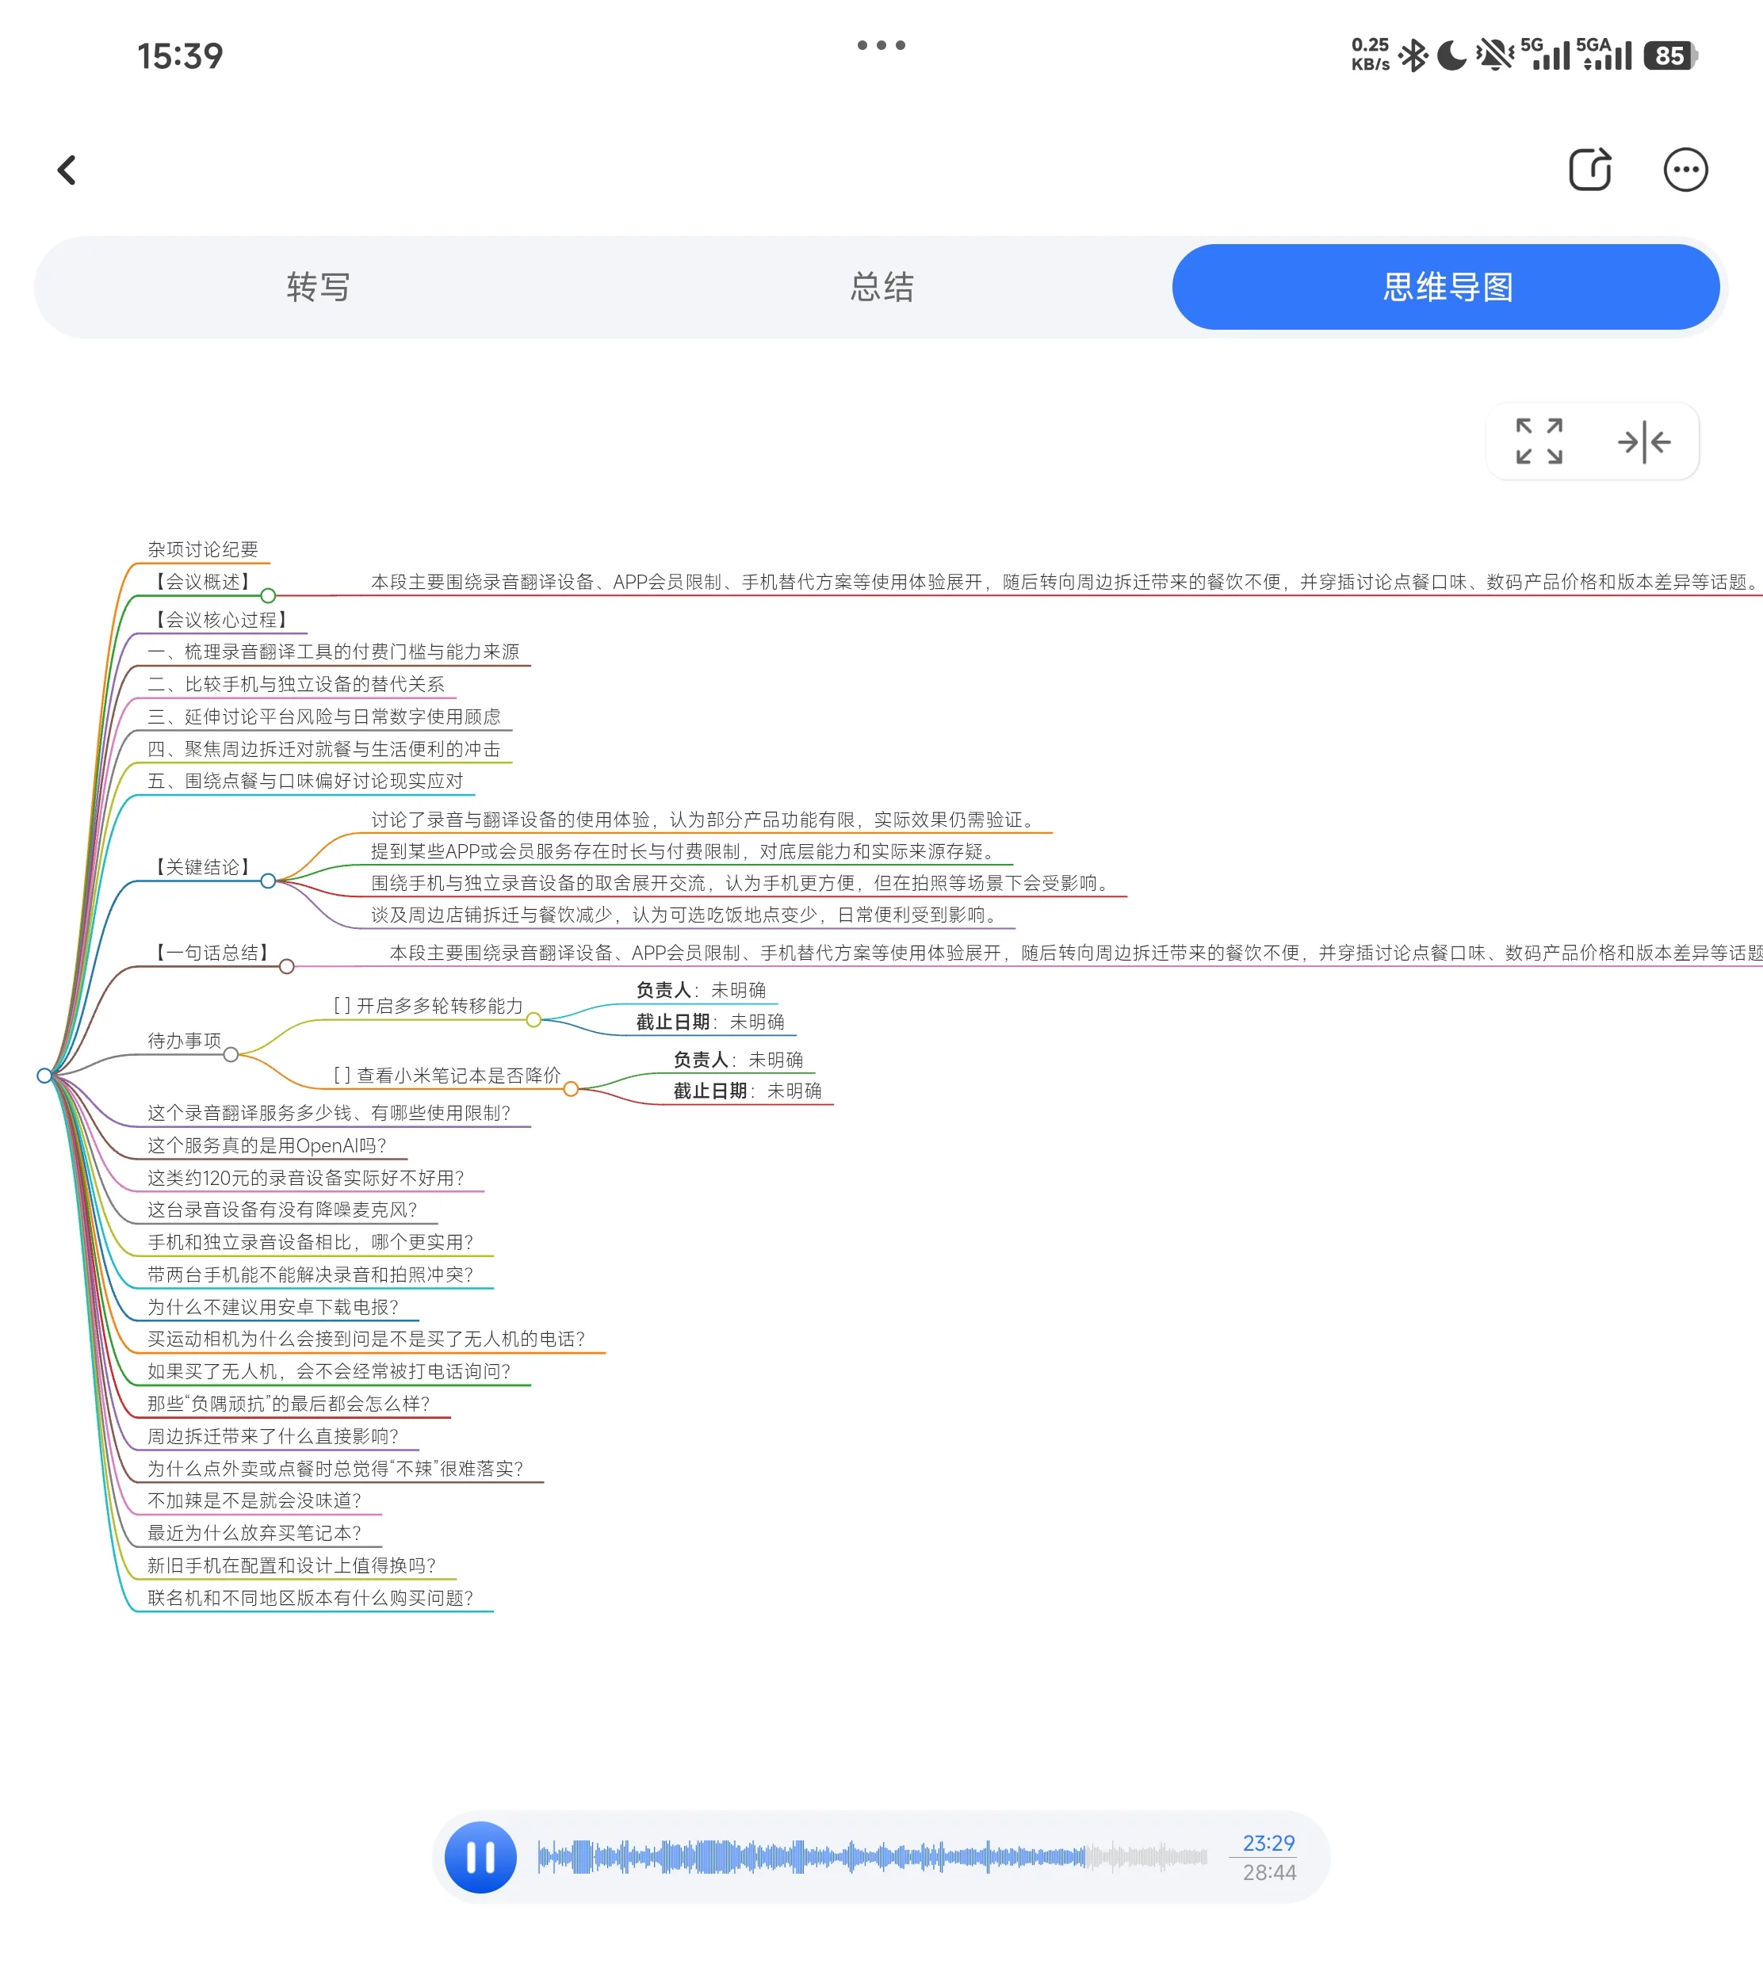The image size is (1763, 1972).
Task: Click 负责人：未明确 under 开启多多轮转移能力
Action: (702, 990)
